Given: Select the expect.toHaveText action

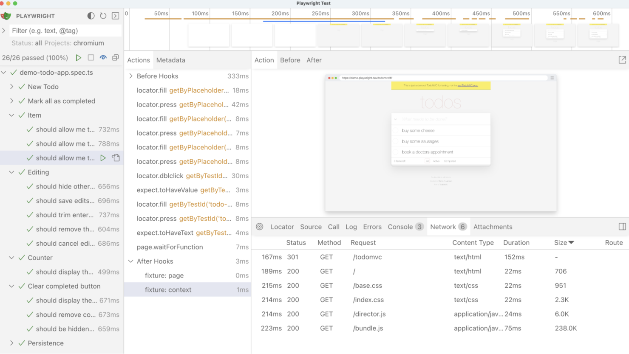Looking at the screenshot, I should (187, 233).
